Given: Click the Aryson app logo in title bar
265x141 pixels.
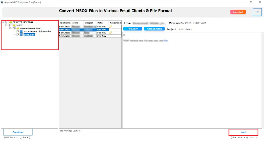Looking at the screenshot, I should (2, 2).
